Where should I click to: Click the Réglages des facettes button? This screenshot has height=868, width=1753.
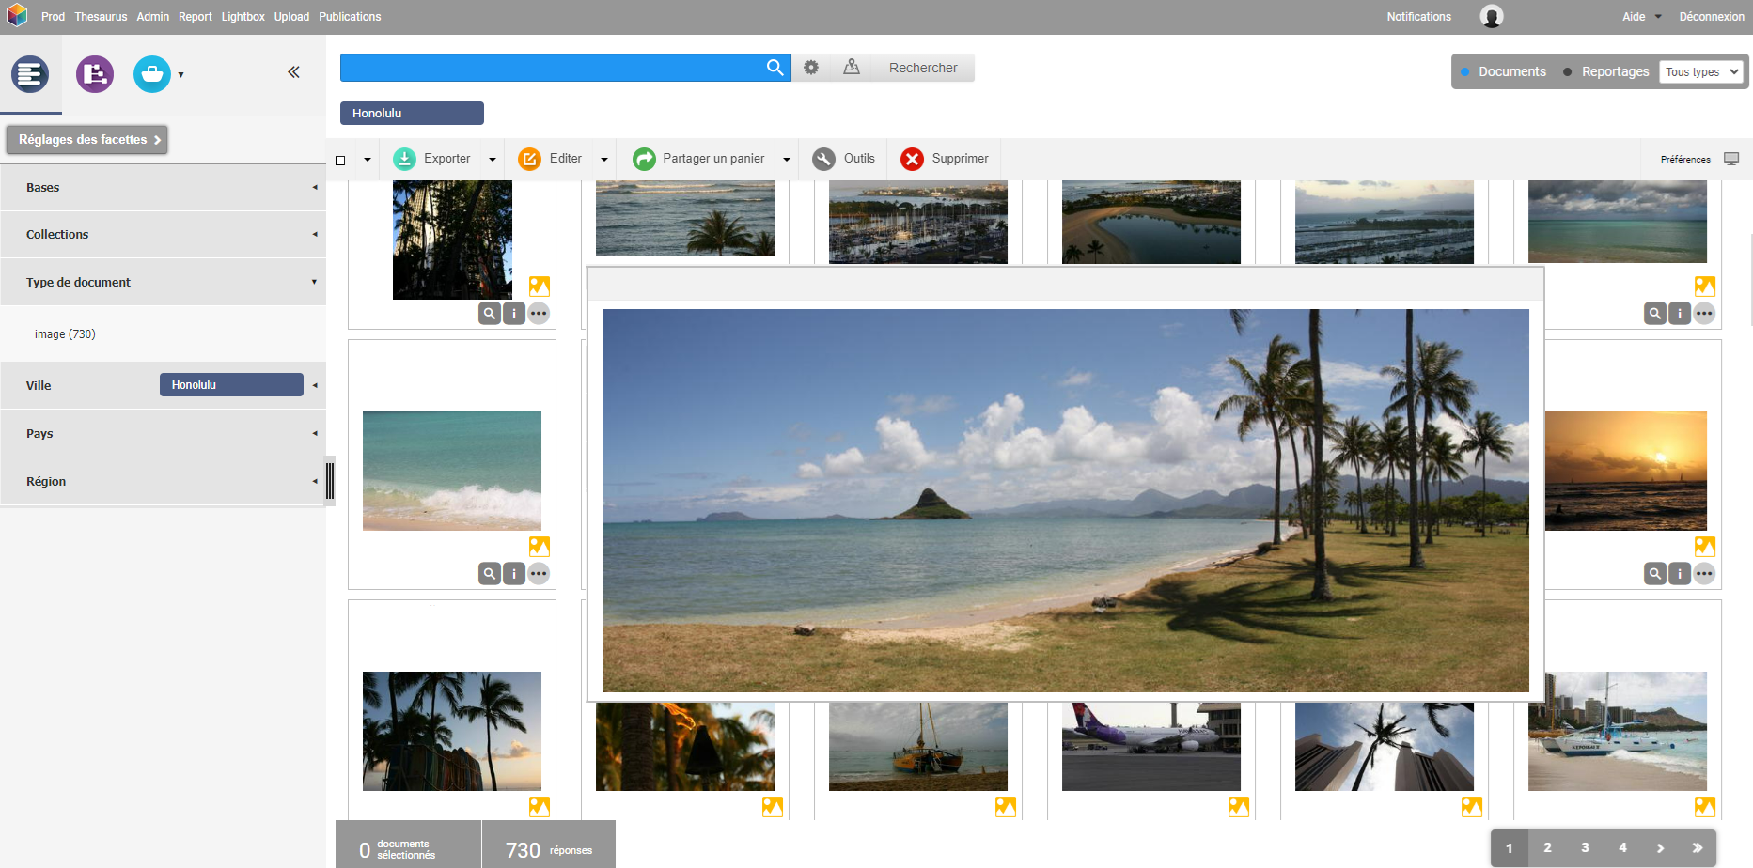(86, 140)
